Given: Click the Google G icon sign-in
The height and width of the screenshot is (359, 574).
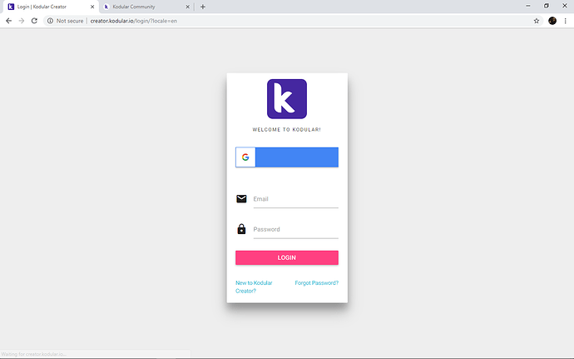Looking at the screenshot, I should coord(245,157).
